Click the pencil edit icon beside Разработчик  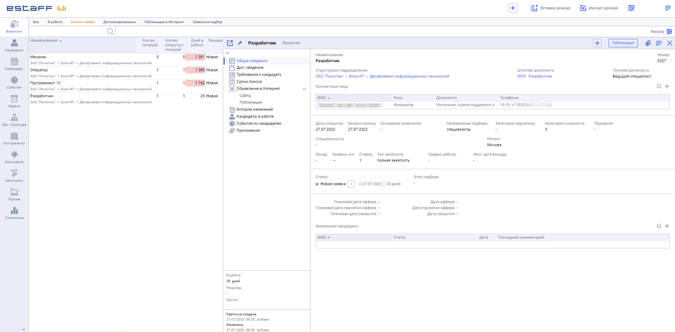pos(240,43)
